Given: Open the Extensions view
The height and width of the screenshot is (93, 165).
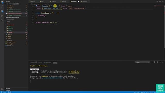Looking at the screenshot, I should [x=2, y=20].
